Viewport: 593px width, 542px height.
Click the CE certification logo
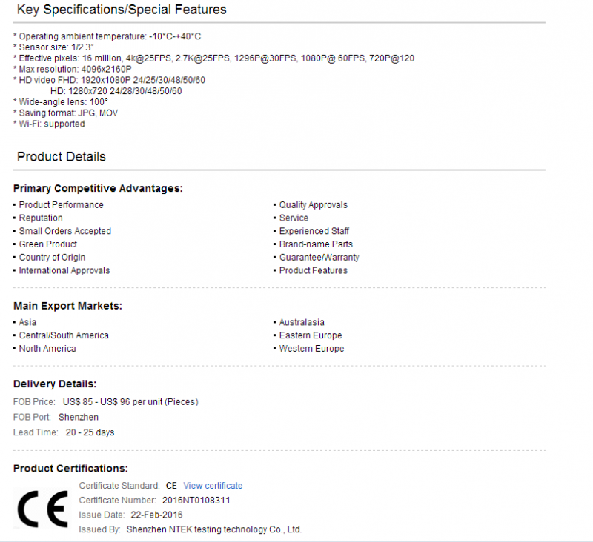click(x=42, y=509)
